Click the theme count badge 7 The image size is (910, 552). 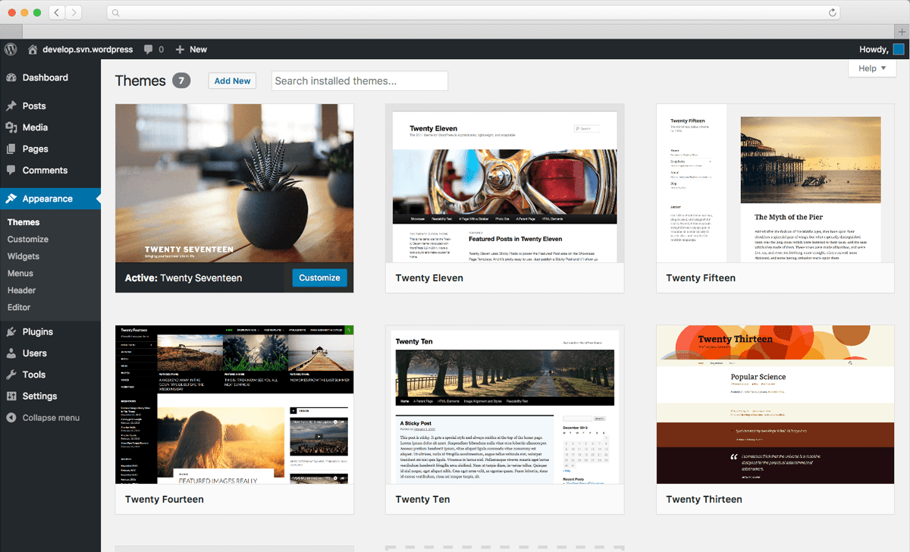pos(181,80)
